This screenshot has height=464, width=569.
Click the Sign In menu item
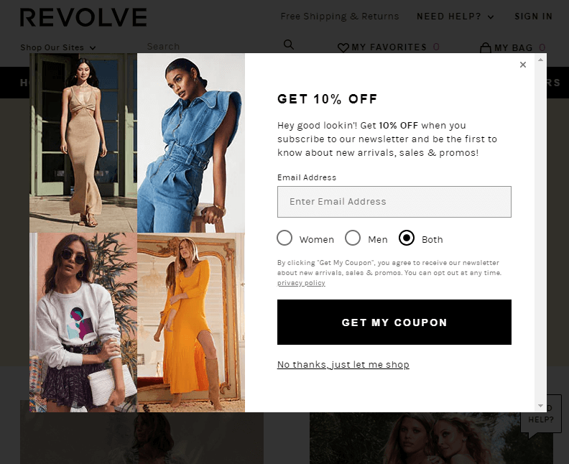point(533,17)
